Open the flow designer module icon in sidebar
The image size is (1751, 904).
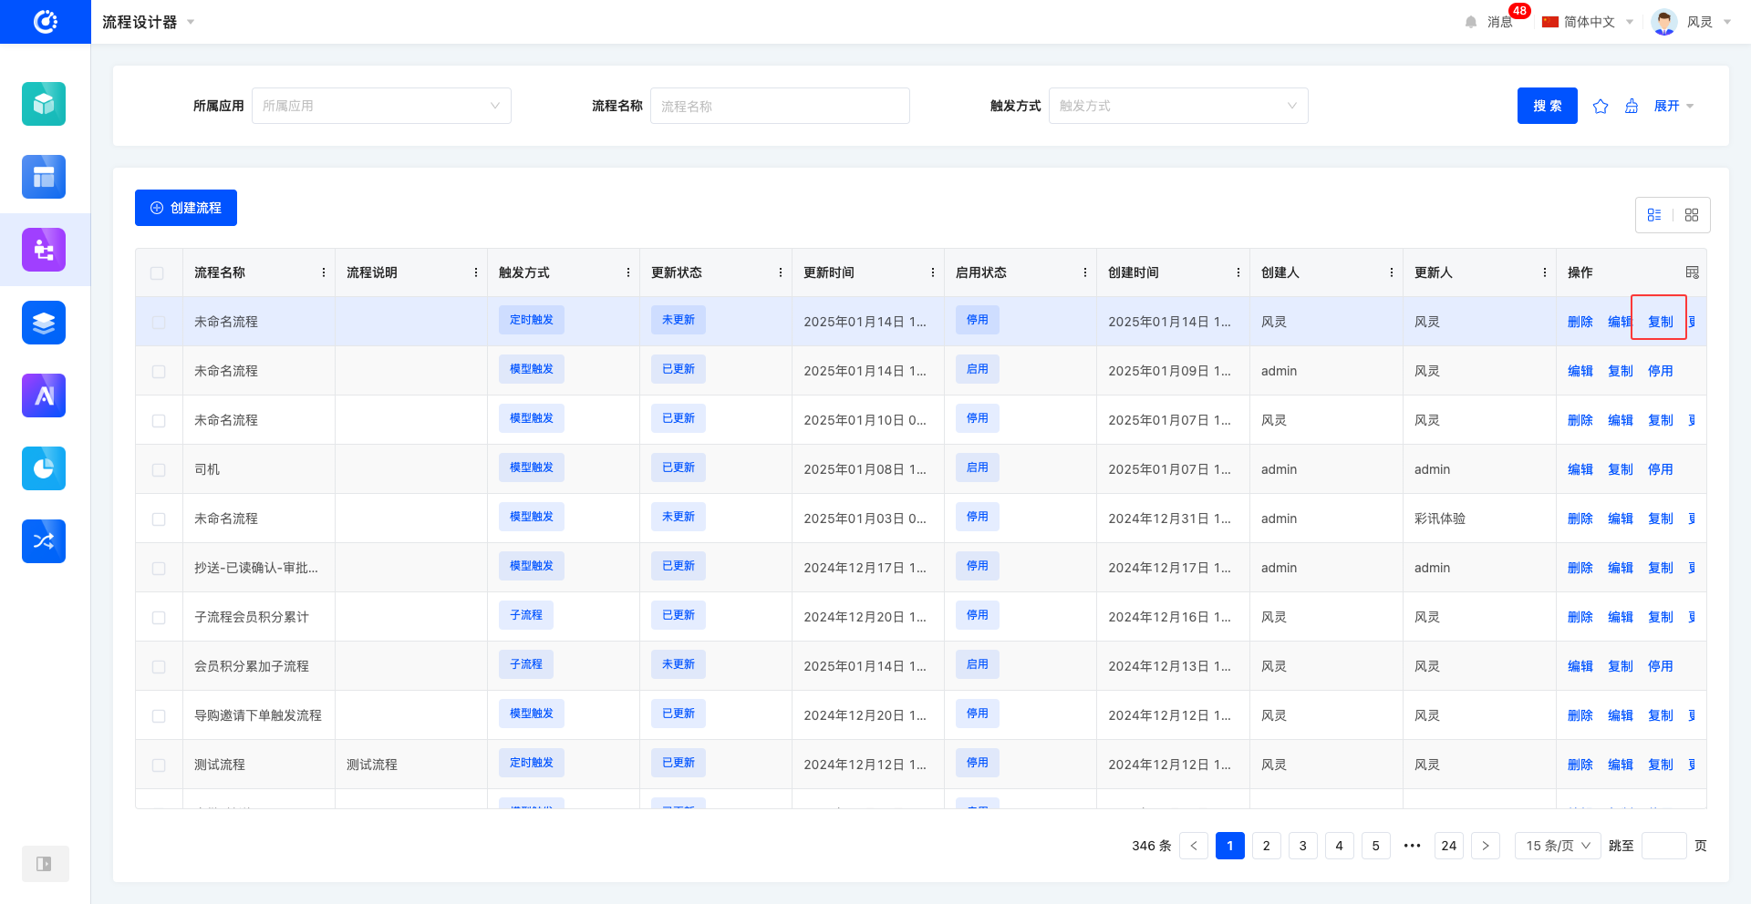tap(44, 250)
